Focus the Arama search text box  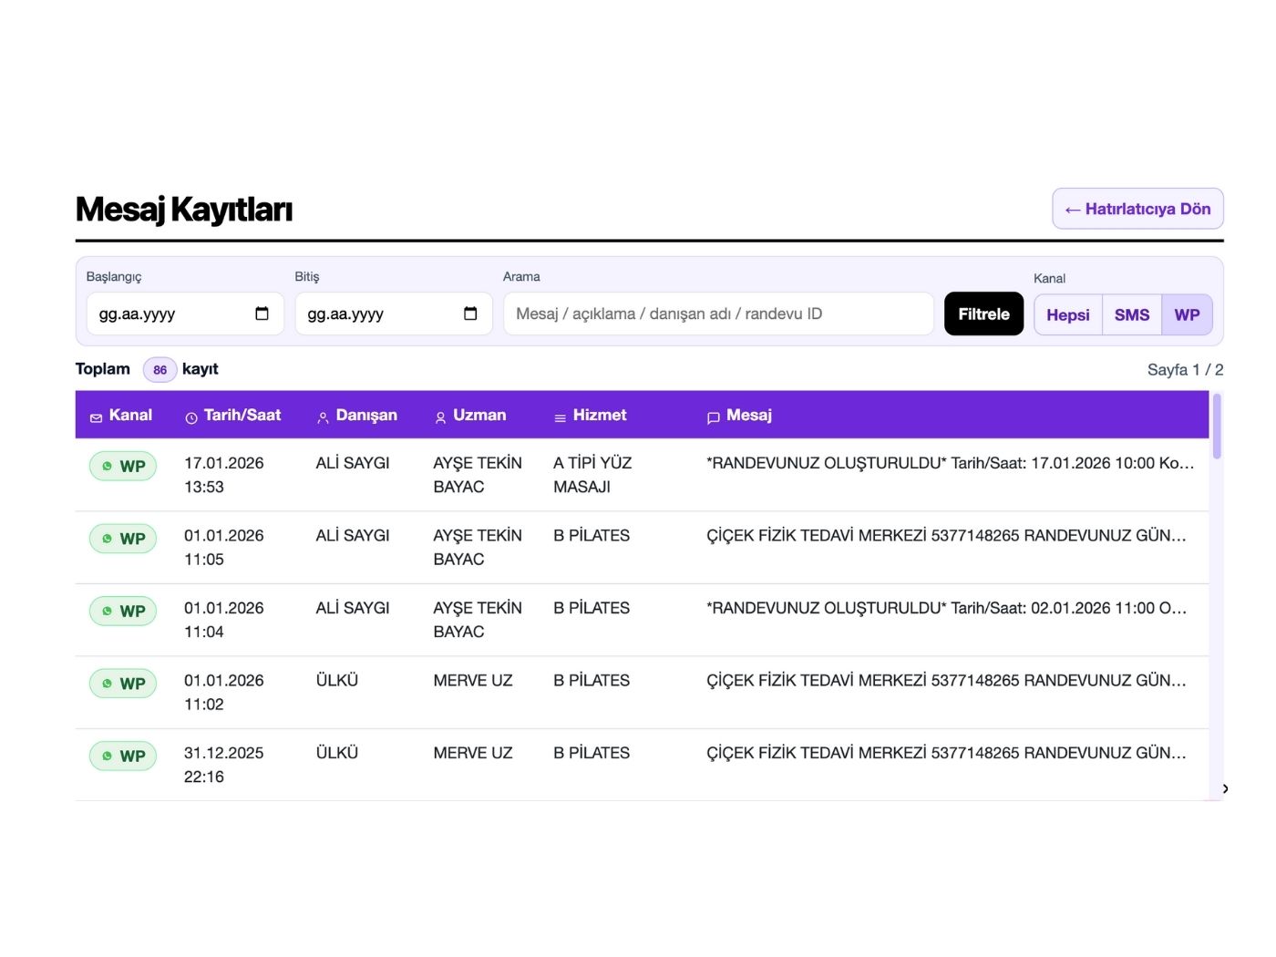click(718, 314)
